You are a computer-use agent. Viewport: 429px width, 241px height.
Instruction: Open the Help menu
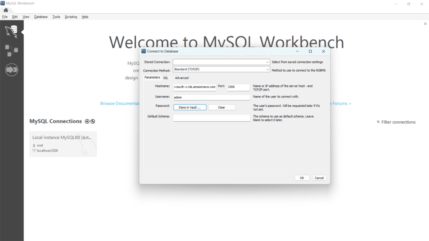85,17
